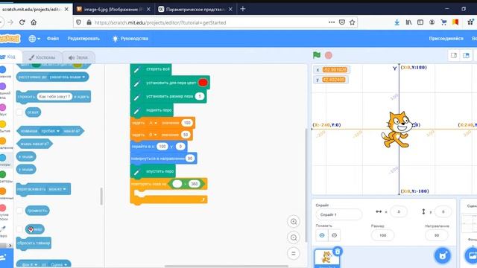
Task: Select the My Blocks (pink) category
Action: click(x=3, y=208)
